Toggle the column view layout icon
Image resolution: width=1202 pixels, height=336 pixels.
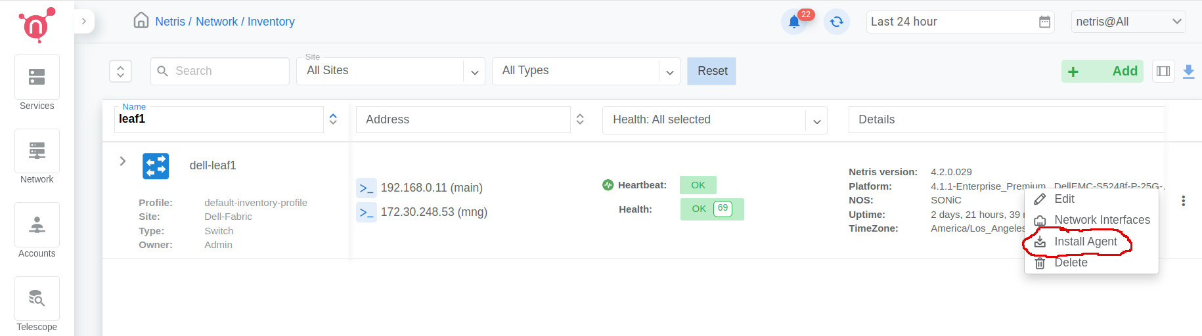tap(1163, 72)
